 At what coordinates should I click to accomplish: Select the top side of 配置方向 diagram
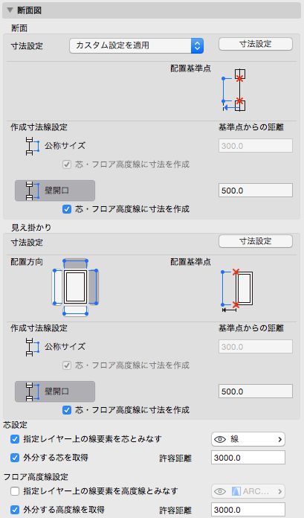(75, 263)
